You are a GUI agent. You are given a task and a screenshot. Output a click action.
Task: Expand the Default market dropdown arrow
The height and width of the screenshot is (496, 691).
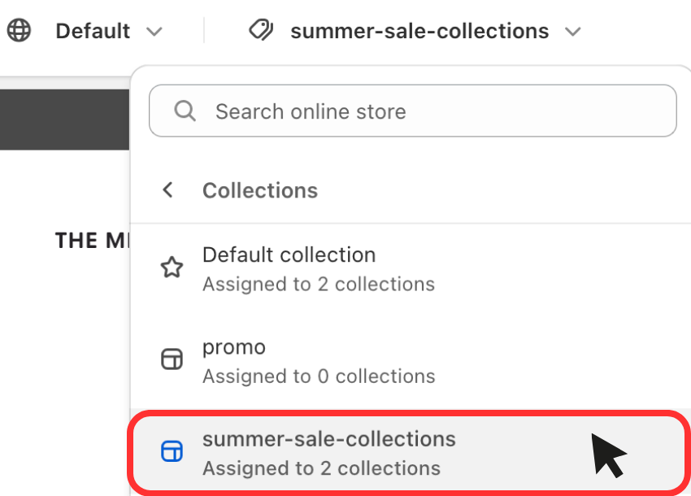point(154,32)
